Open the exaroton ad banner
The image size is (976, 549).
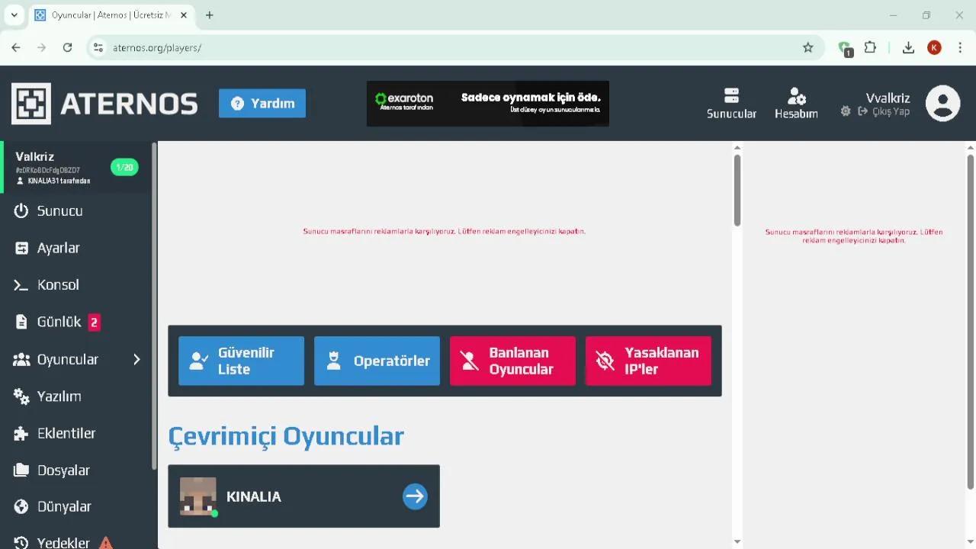click(x=488, y=104)
